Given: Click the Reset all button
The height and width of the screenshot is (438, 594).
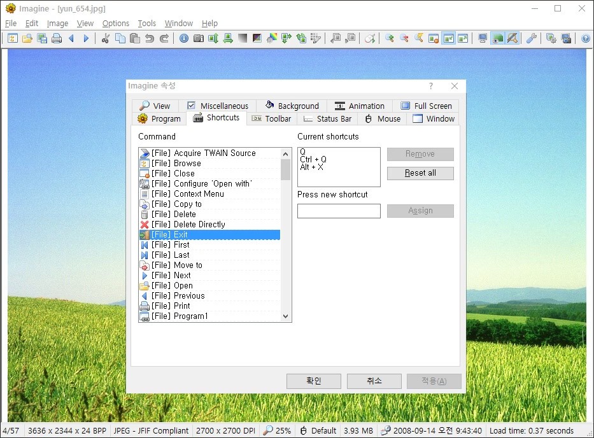Looking at the screenshot, I should click(x=420, y=173).
